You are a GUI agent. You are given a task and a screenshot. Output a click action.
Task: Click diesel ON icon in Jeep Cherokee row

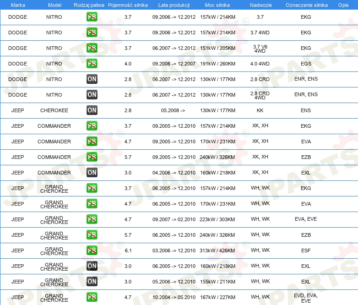[92, 110]
